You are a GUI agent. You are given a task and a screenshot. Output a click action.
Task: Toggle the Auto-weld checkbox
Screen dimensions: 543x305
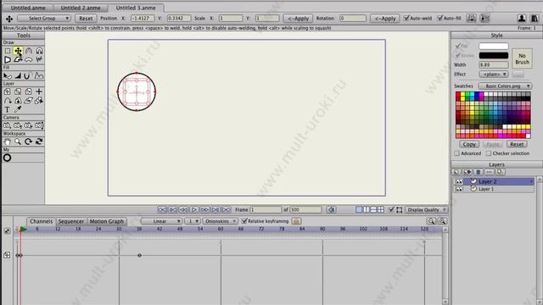click(x=406, y=18)
